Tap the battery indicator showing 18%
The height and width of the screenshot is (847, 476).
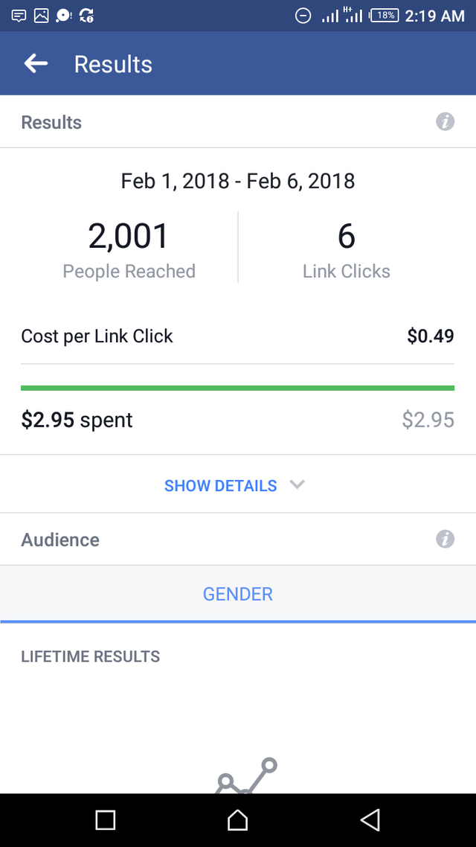385,16
